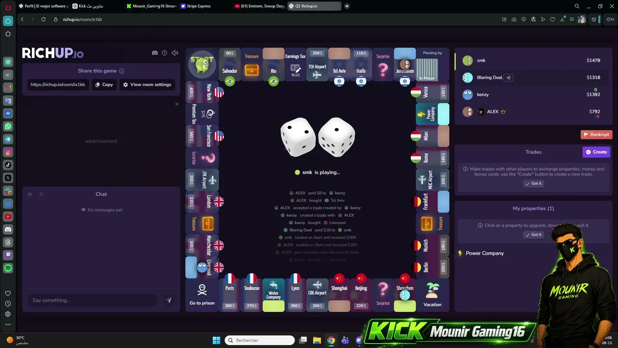This screenshot has height=348, width=618.
Task: Switch to the Stripe Express tab
Action: pos(205,6)
